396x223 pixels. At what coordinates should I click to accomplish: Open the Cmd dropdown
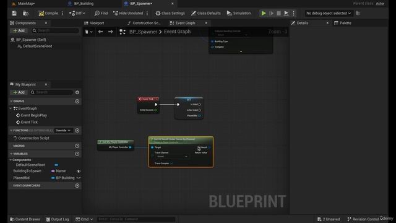click(x=84, y=219)
